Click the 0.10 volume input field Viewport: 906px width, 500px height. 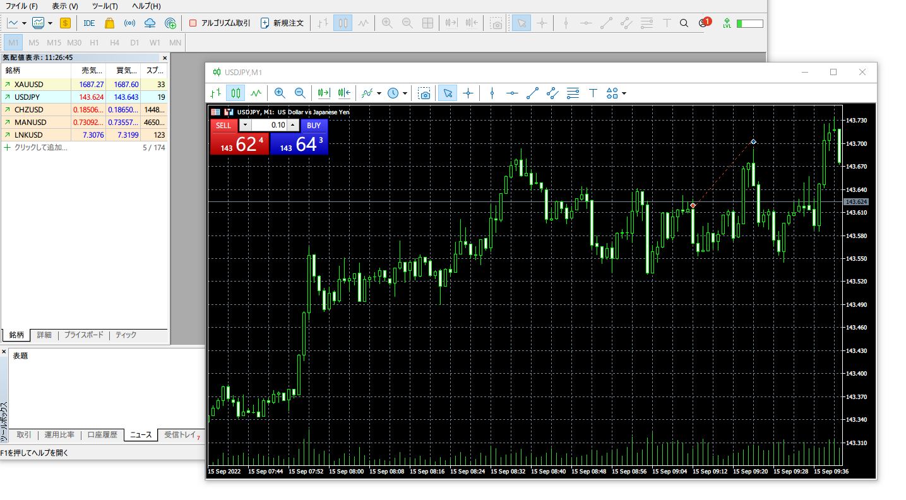268,125
